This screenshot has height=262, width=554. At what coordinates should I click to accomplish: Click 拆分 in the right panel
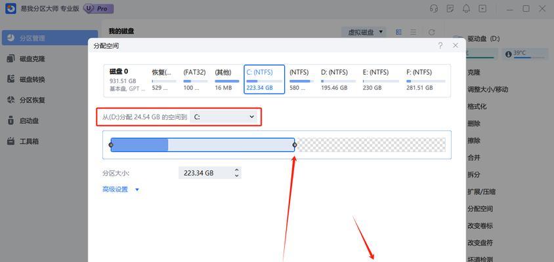click(474, 175)
